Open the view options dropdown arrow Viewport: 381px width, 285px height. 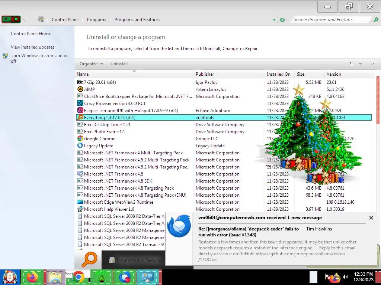pos(360,64)
